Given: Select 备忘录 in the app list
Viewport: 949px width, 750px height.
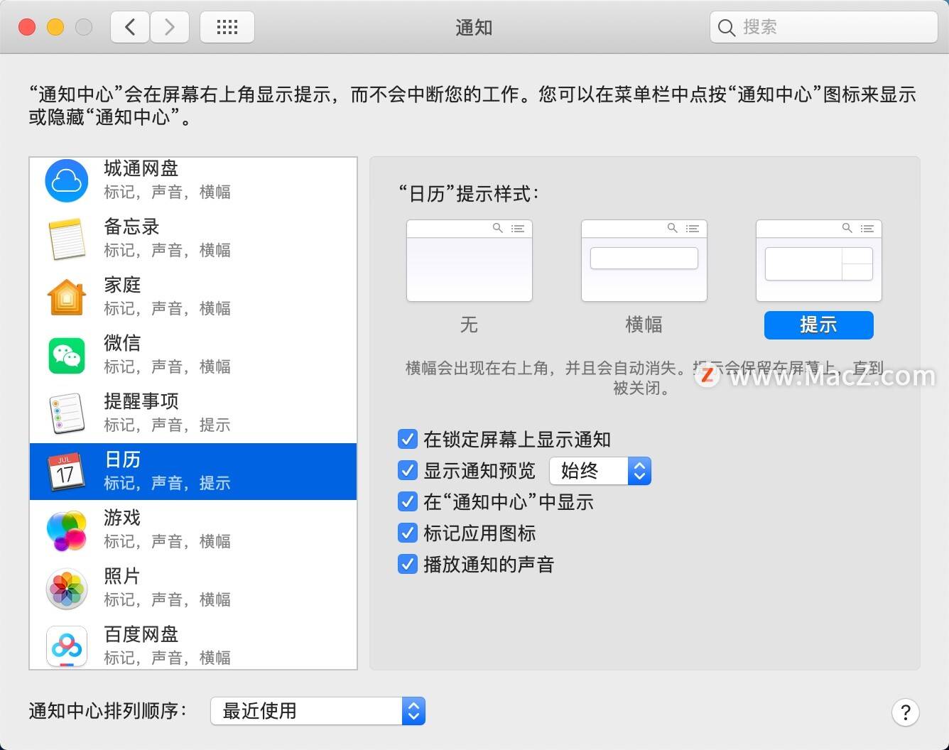Looking at the screenshot, I should coord(193,239).
